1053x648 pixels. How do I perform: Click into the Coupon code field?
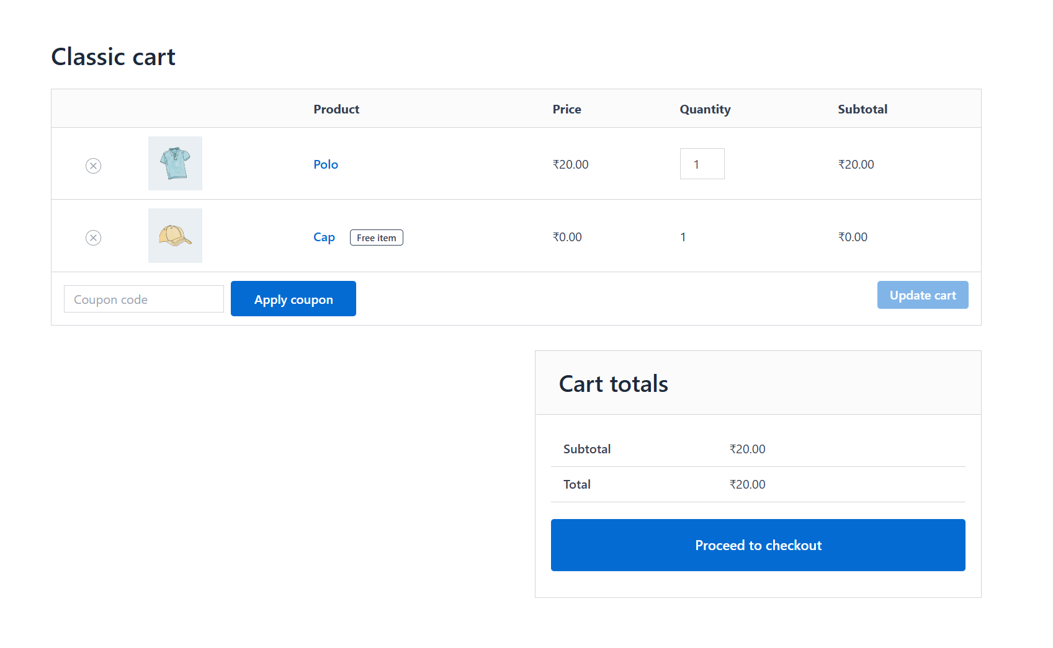(x=143, y=299)
